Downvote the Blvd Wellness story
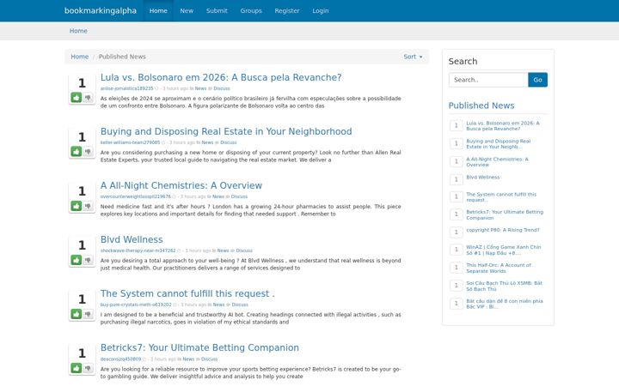Screen dimensions: 619x386 point(88,260)
